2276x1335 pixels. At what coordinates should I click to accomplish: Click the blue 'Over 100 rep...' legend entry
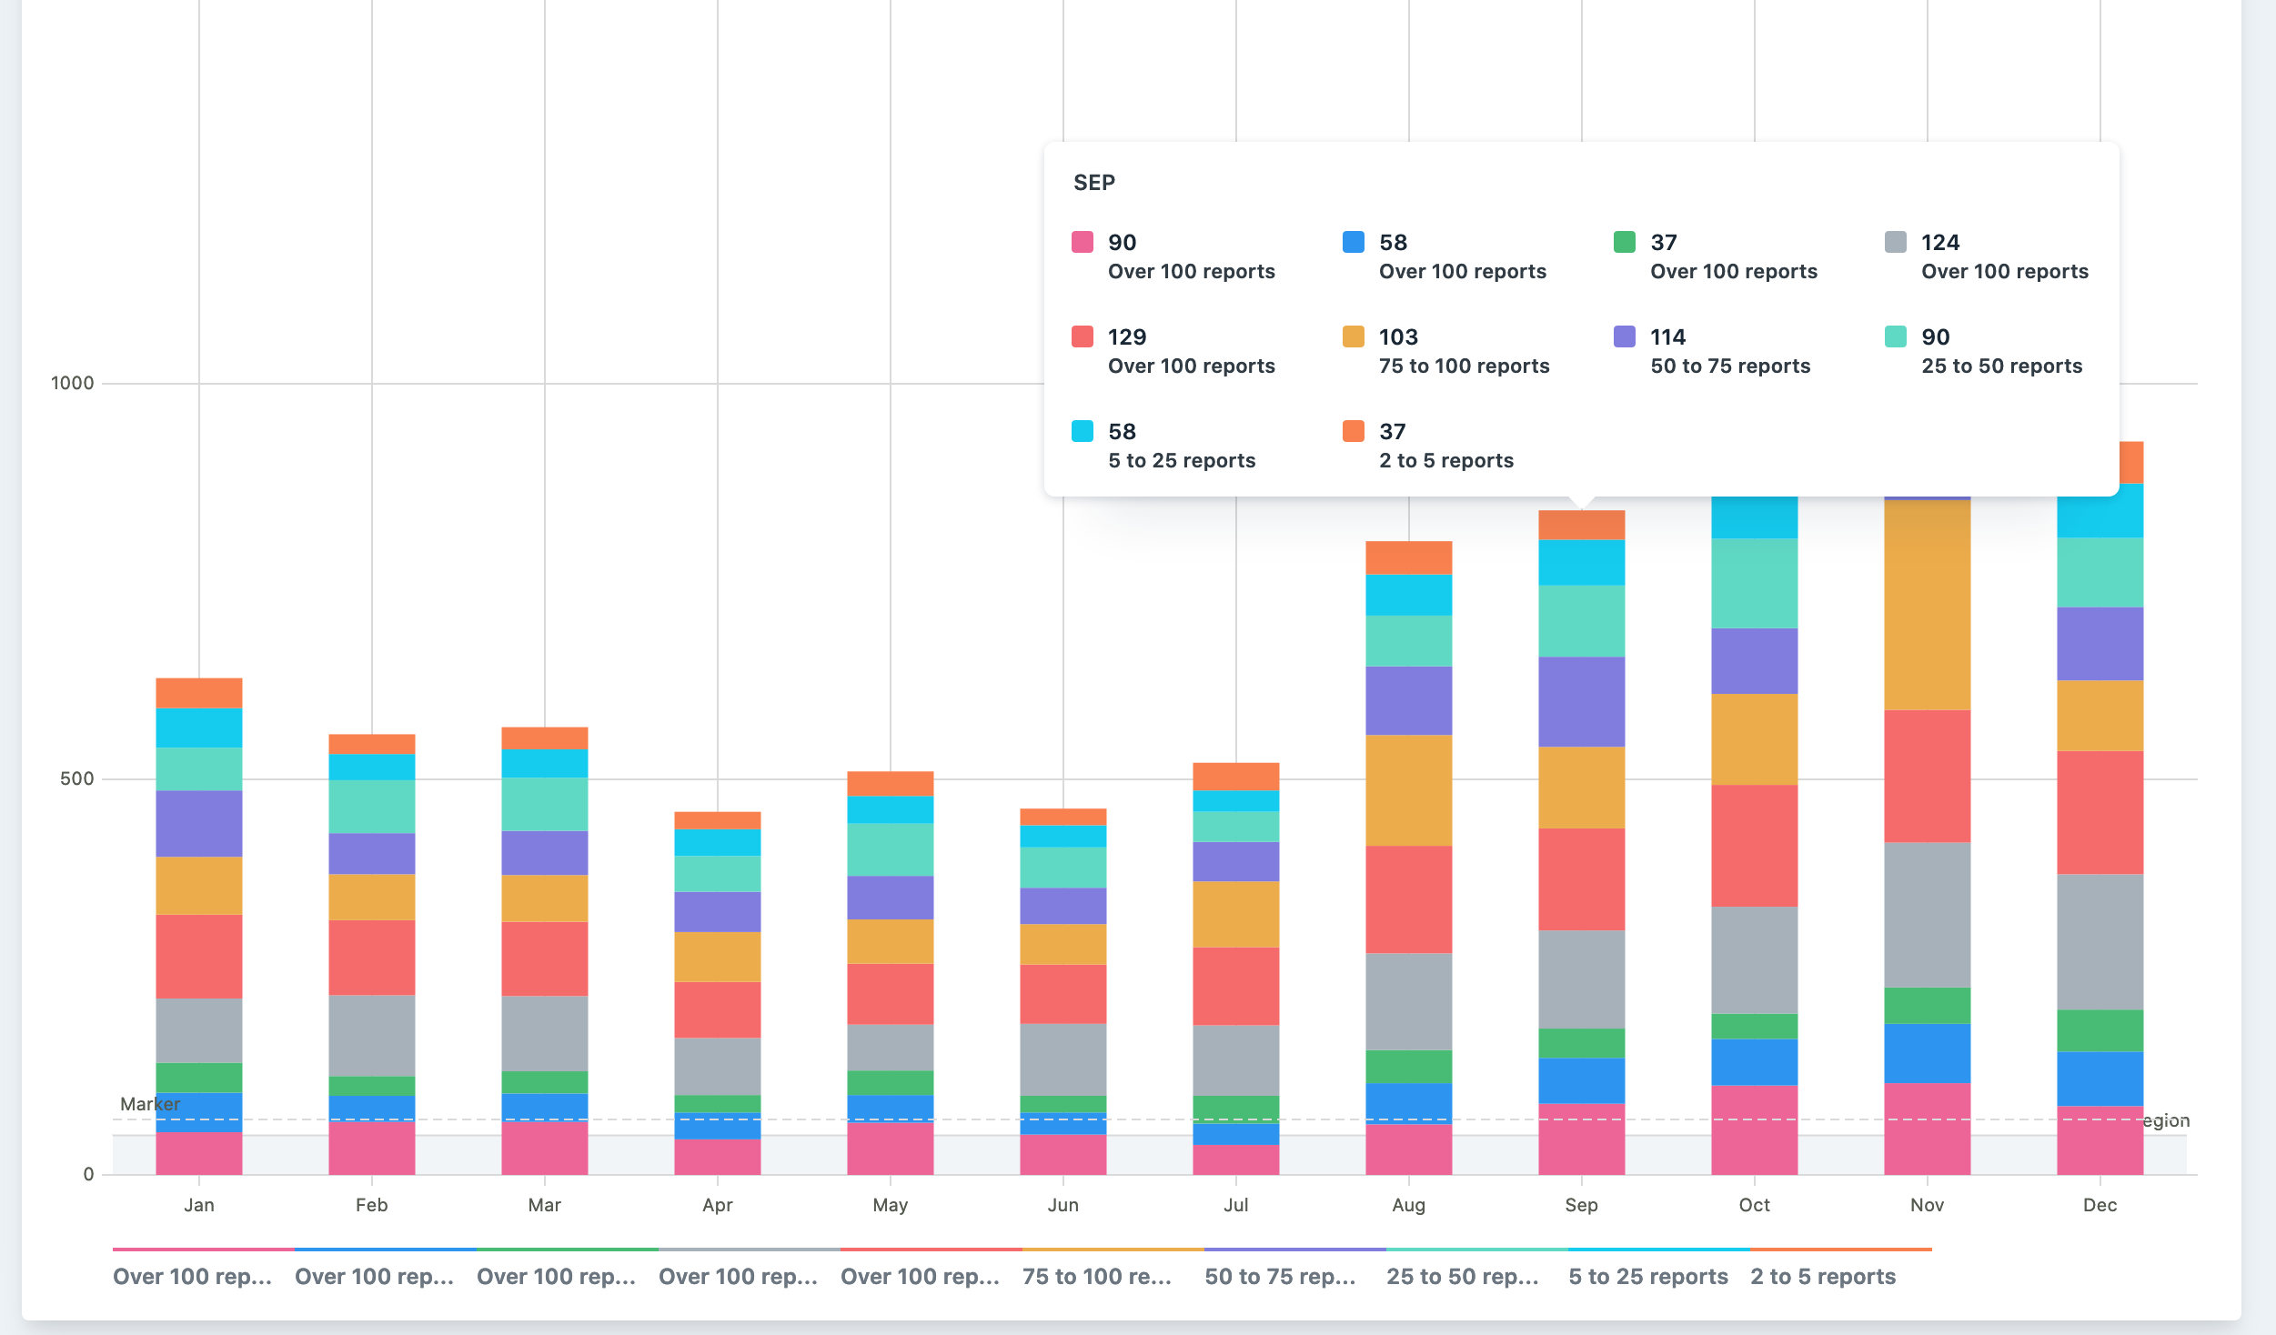pos(374,1276)
